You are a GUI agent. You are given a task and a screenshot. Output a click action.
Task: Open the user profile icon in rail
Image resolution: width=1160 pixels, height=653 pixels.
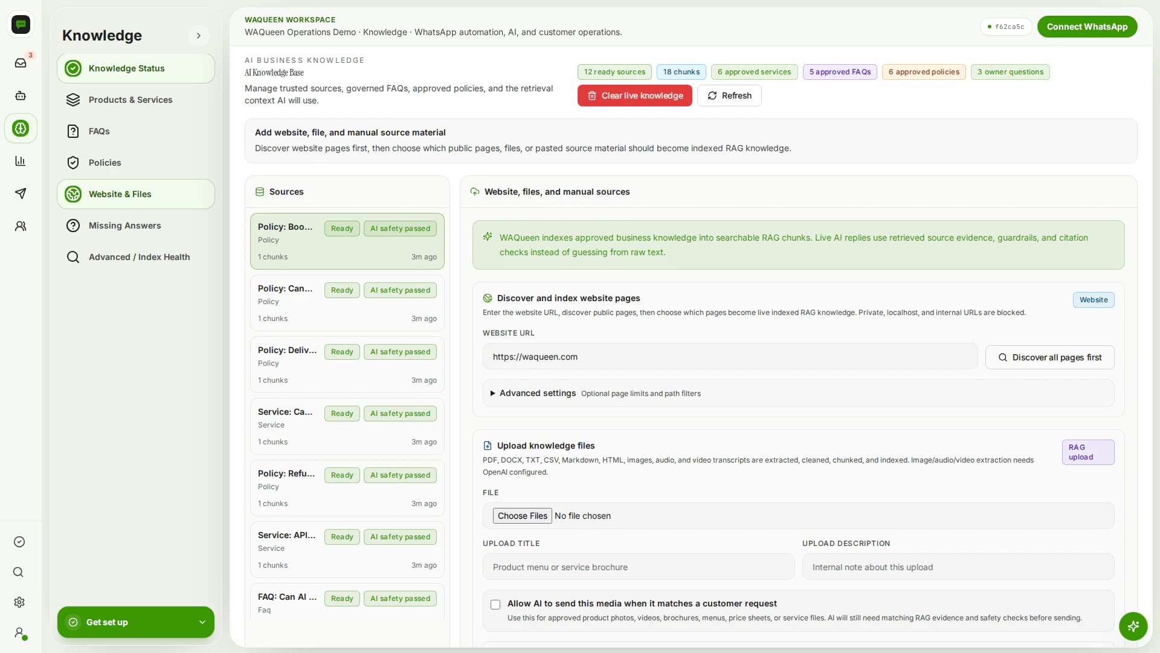pyautogui.click(x=19, y=632)
